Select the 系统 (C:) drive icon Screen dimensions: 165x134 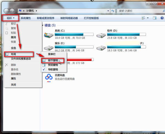[49, 35]
